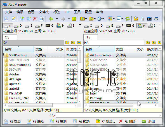
Task: Click the View file toolbar icon
Action: [x=6, y=19]
